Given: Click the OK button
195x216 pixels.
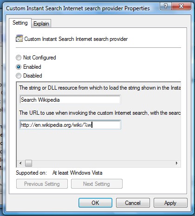Looking at the screenshot, I should tap(95, 203).
